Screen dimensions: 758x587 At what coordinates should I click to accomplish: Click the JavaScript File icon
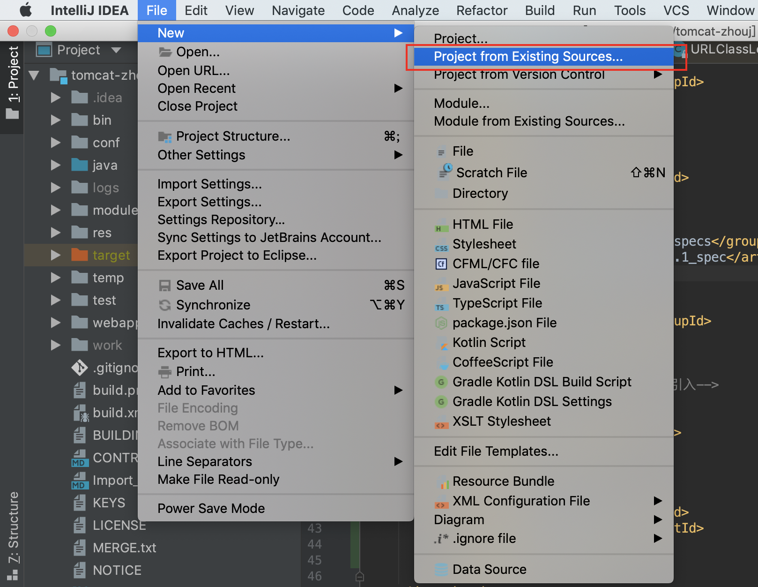tap(441, 284)
